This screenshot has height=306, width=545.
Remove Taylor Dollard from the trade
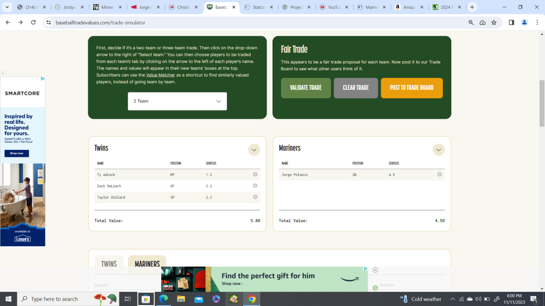pyautogui.click(x=255, y=197)
